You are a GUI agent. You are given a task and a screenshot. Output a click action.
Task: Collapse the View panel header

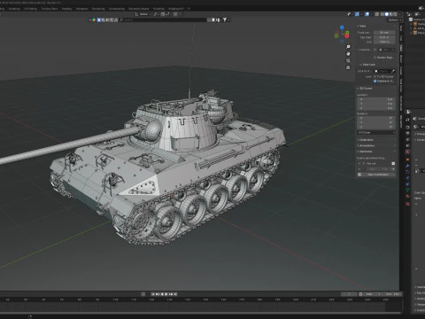coord(361,26)
